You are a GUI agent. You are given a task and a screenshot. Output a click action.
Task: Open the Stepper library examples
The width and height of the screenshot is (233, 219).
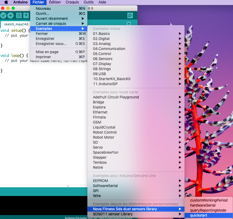click(x=136, y=158)
